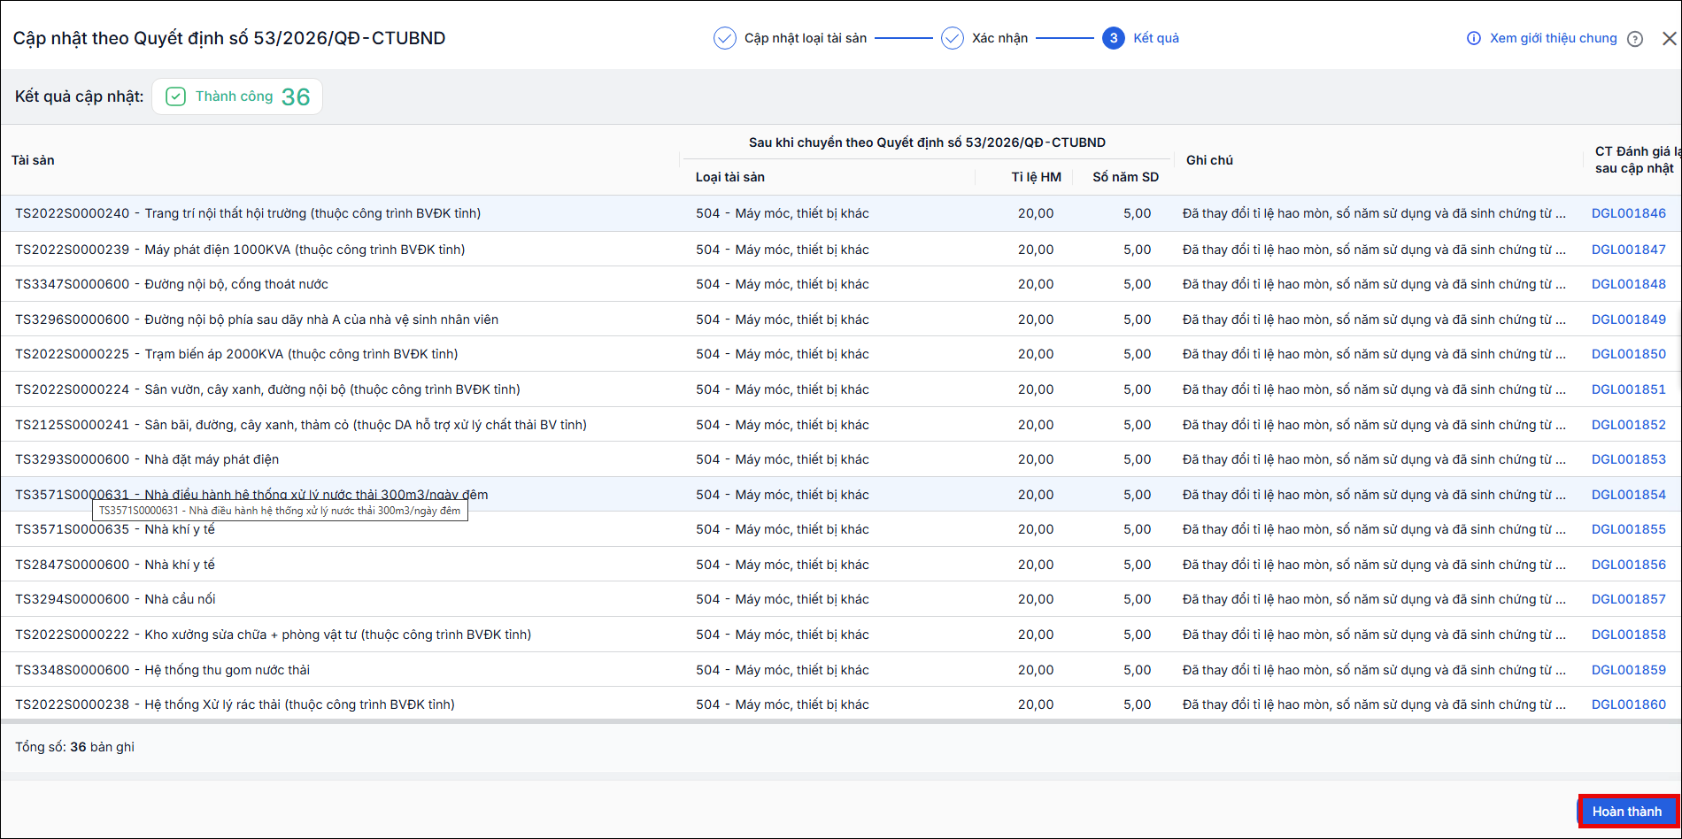Viewport: 1682px width, 839px height.
Task: Open voucher link DGL001846
Action: pyautogui.click(x=1629, y=213)
